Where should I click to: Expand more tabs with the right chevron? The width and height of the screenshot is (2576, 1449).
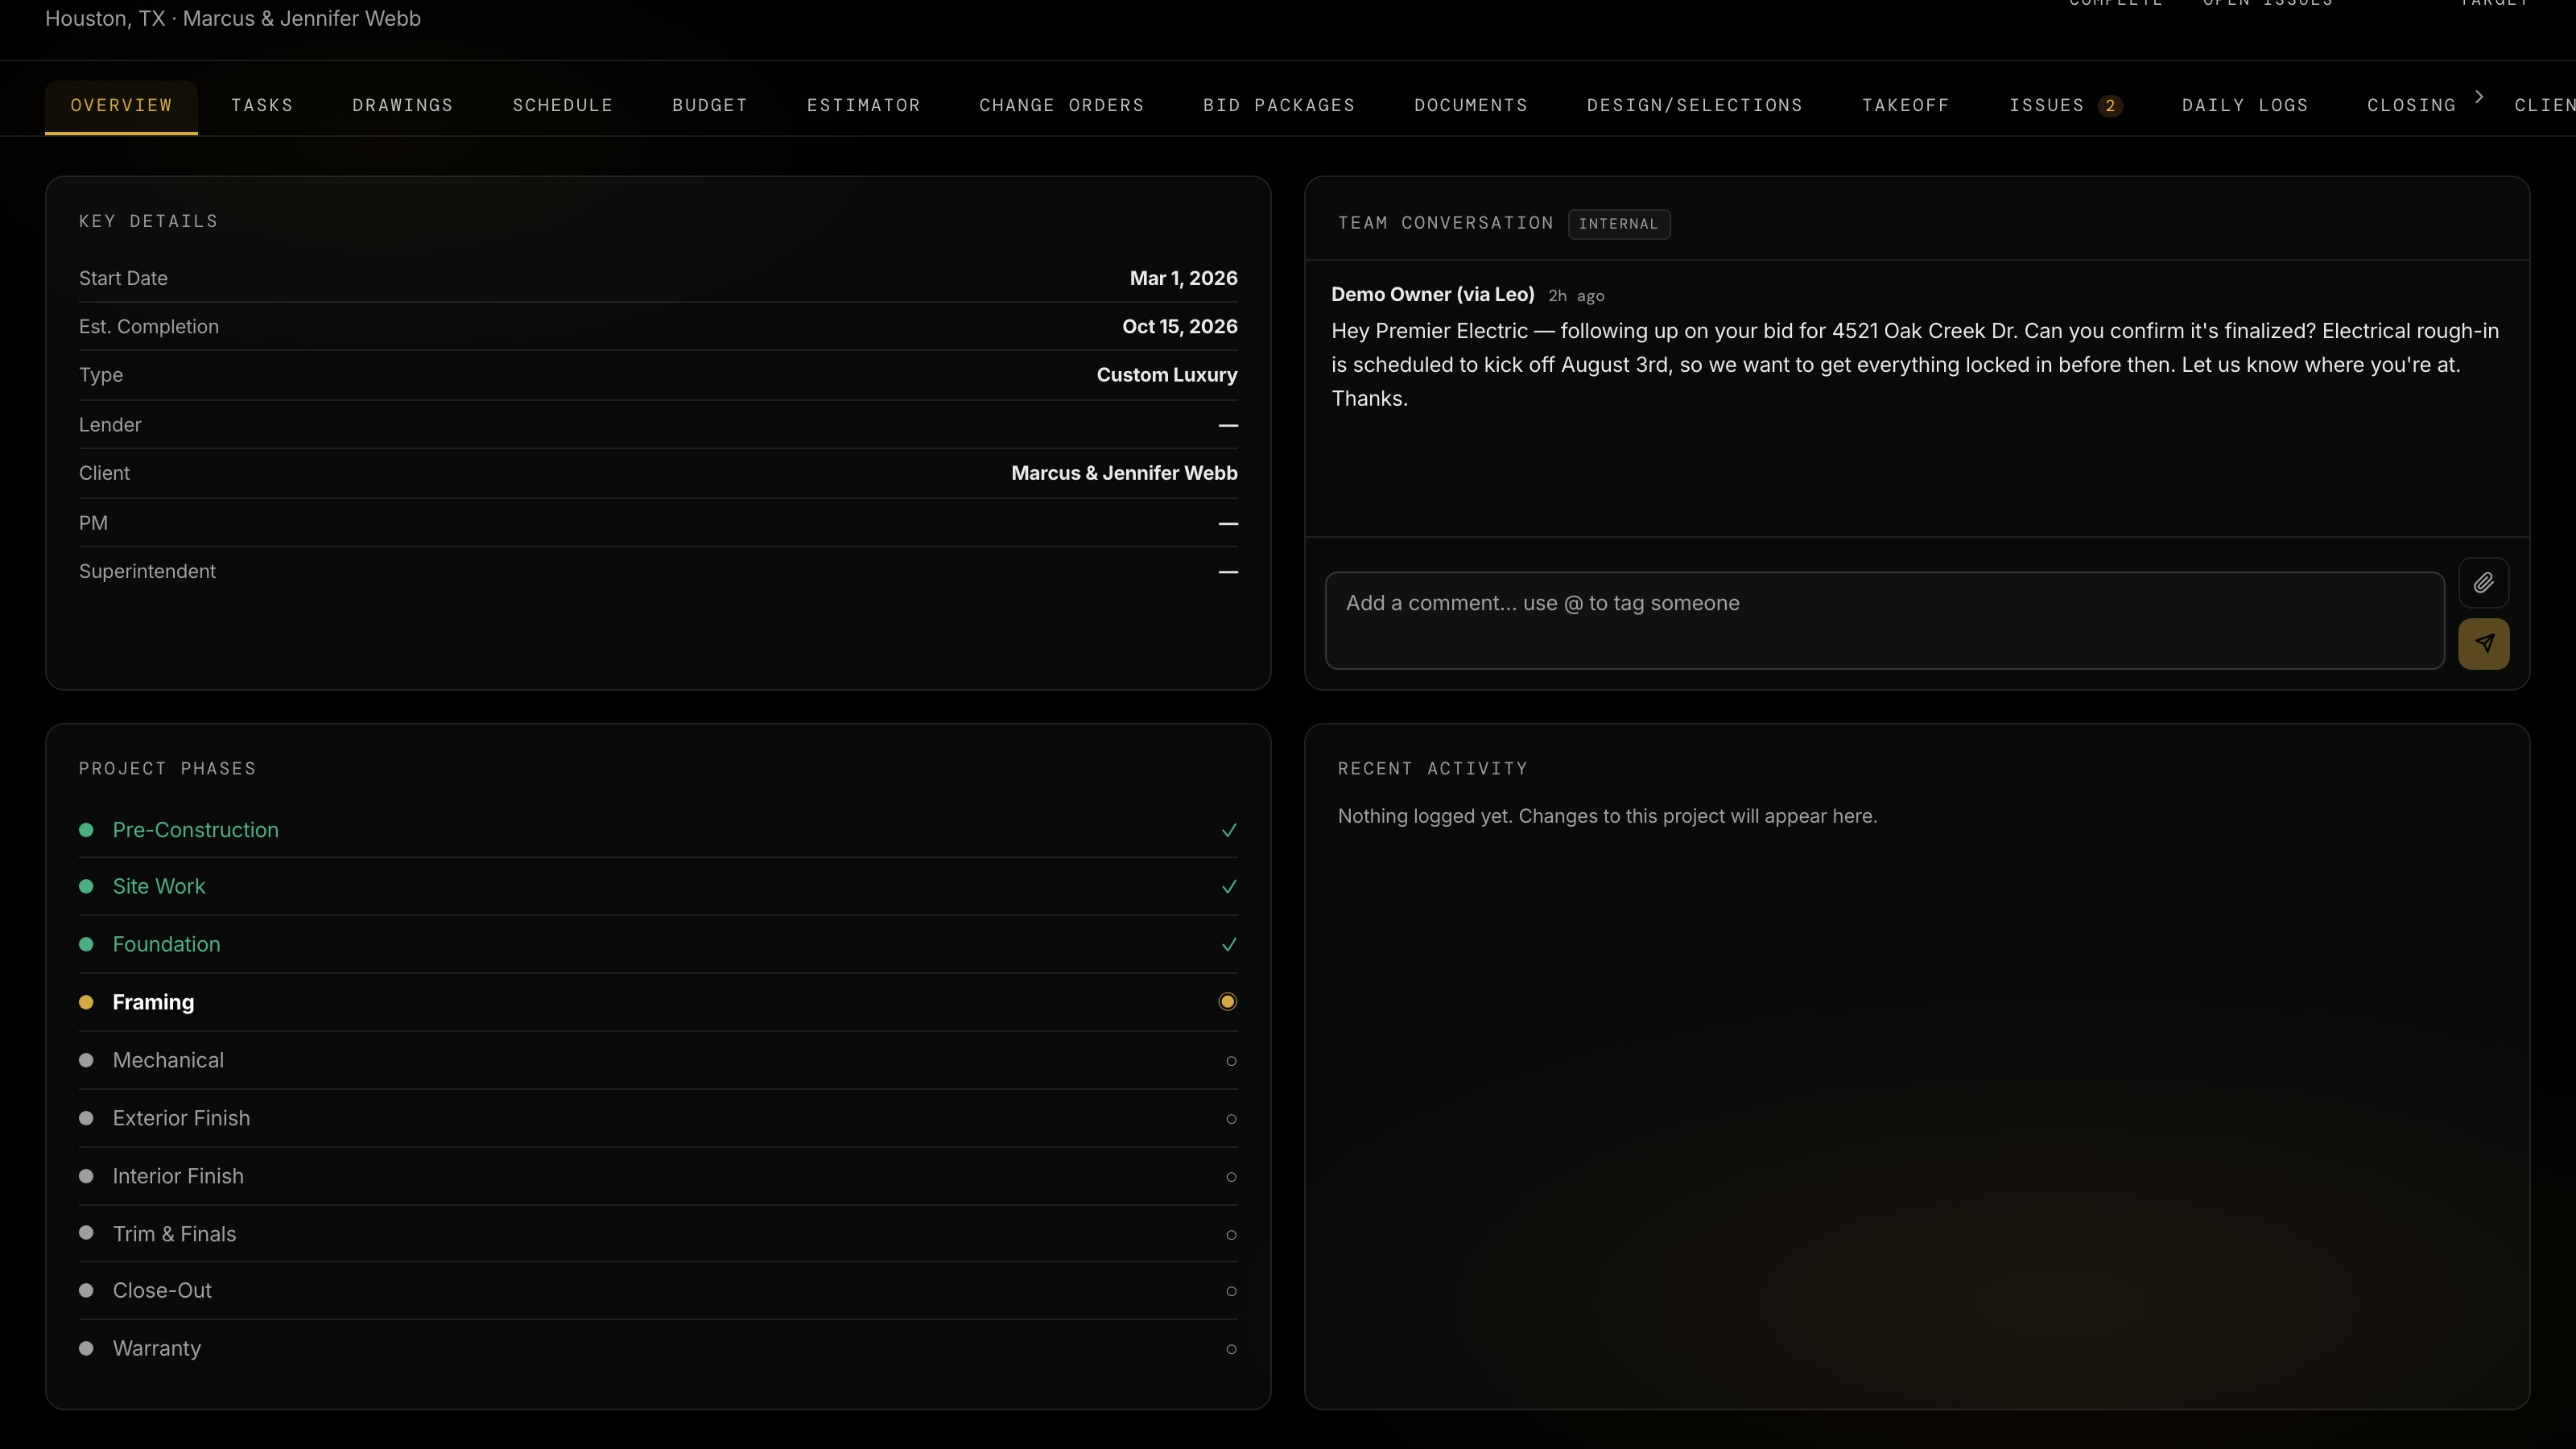pyautogui.click(x=2479, y=97)
